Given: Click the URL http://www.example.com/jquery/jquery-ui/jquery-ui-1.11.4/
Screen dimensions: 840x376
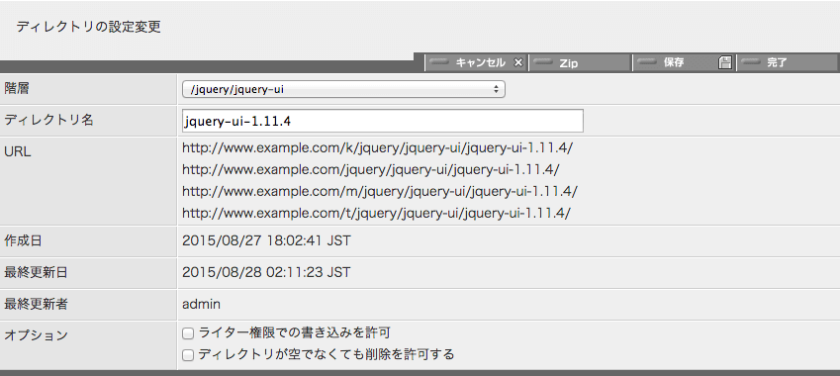Looking at the screenshot, I should click(x=371, y=170).
